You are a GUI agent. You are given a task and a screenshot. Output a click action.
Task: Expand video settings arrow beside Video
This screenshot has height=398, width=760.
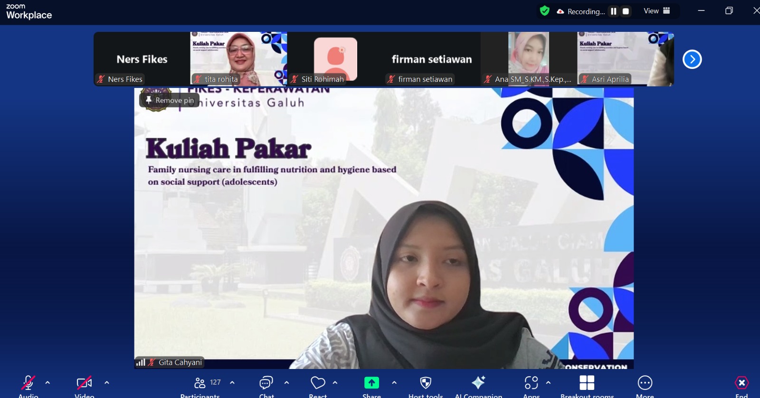tap(107, 382)
